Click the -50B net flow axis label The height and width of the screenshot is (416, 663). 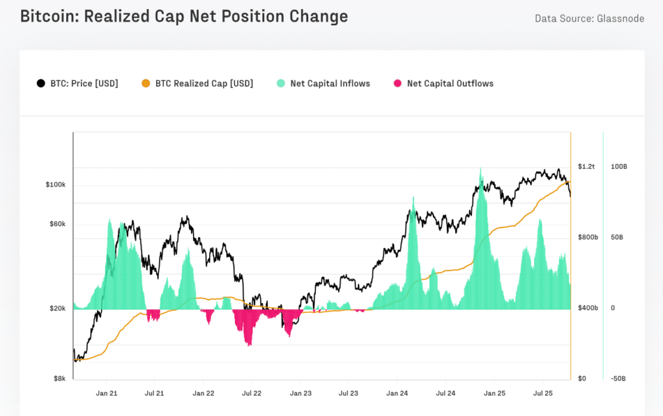[x=618, y=378]
